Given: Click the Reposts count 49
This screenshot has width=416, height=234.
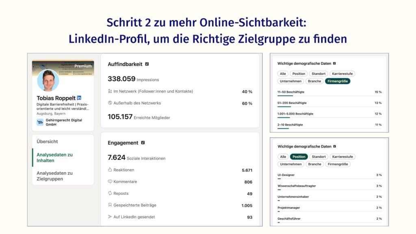Looking at the screenshot, I should click(249, 194).
